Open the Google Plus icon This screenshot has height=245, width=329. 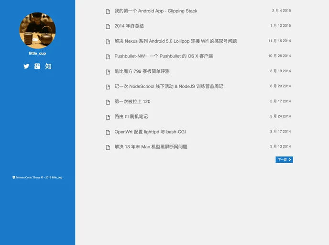(37, 67)
